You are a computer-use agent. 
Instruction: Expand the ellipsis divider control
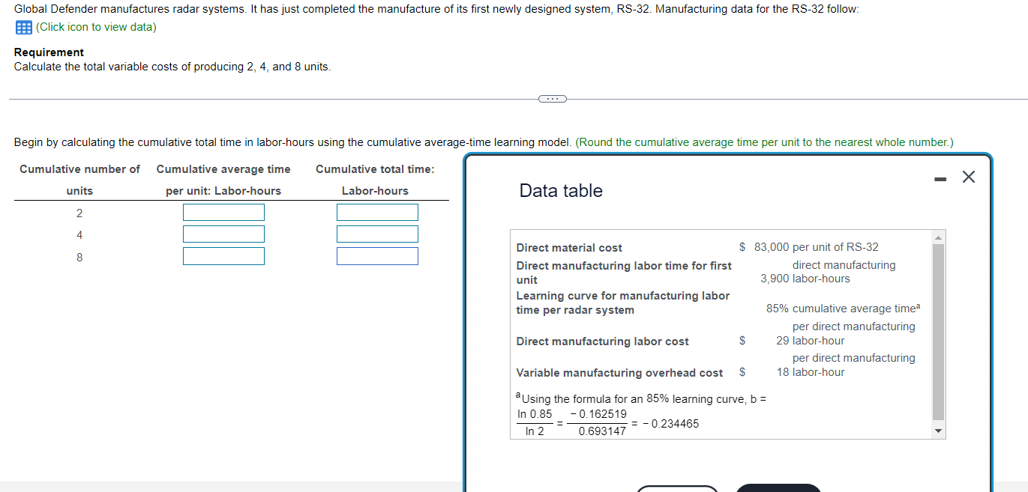(553, 98)
